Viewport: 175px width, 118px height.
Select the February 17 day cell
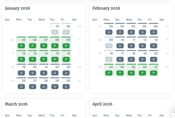click(x=120, y=57)
